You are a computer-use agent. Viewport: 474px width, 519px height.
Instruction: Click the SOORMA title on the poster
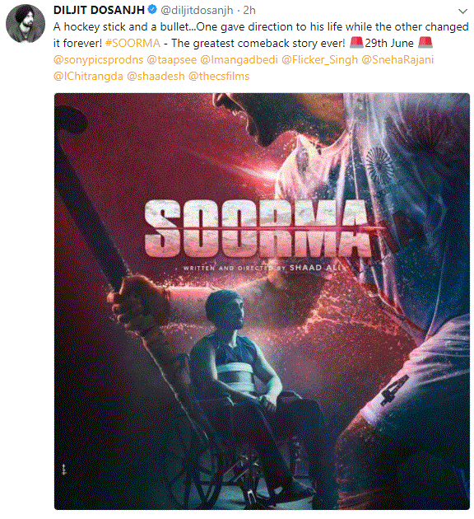click(258, 228)
